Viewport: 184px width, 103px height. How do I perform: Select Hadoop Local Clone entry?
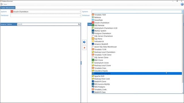pos(137,66)
